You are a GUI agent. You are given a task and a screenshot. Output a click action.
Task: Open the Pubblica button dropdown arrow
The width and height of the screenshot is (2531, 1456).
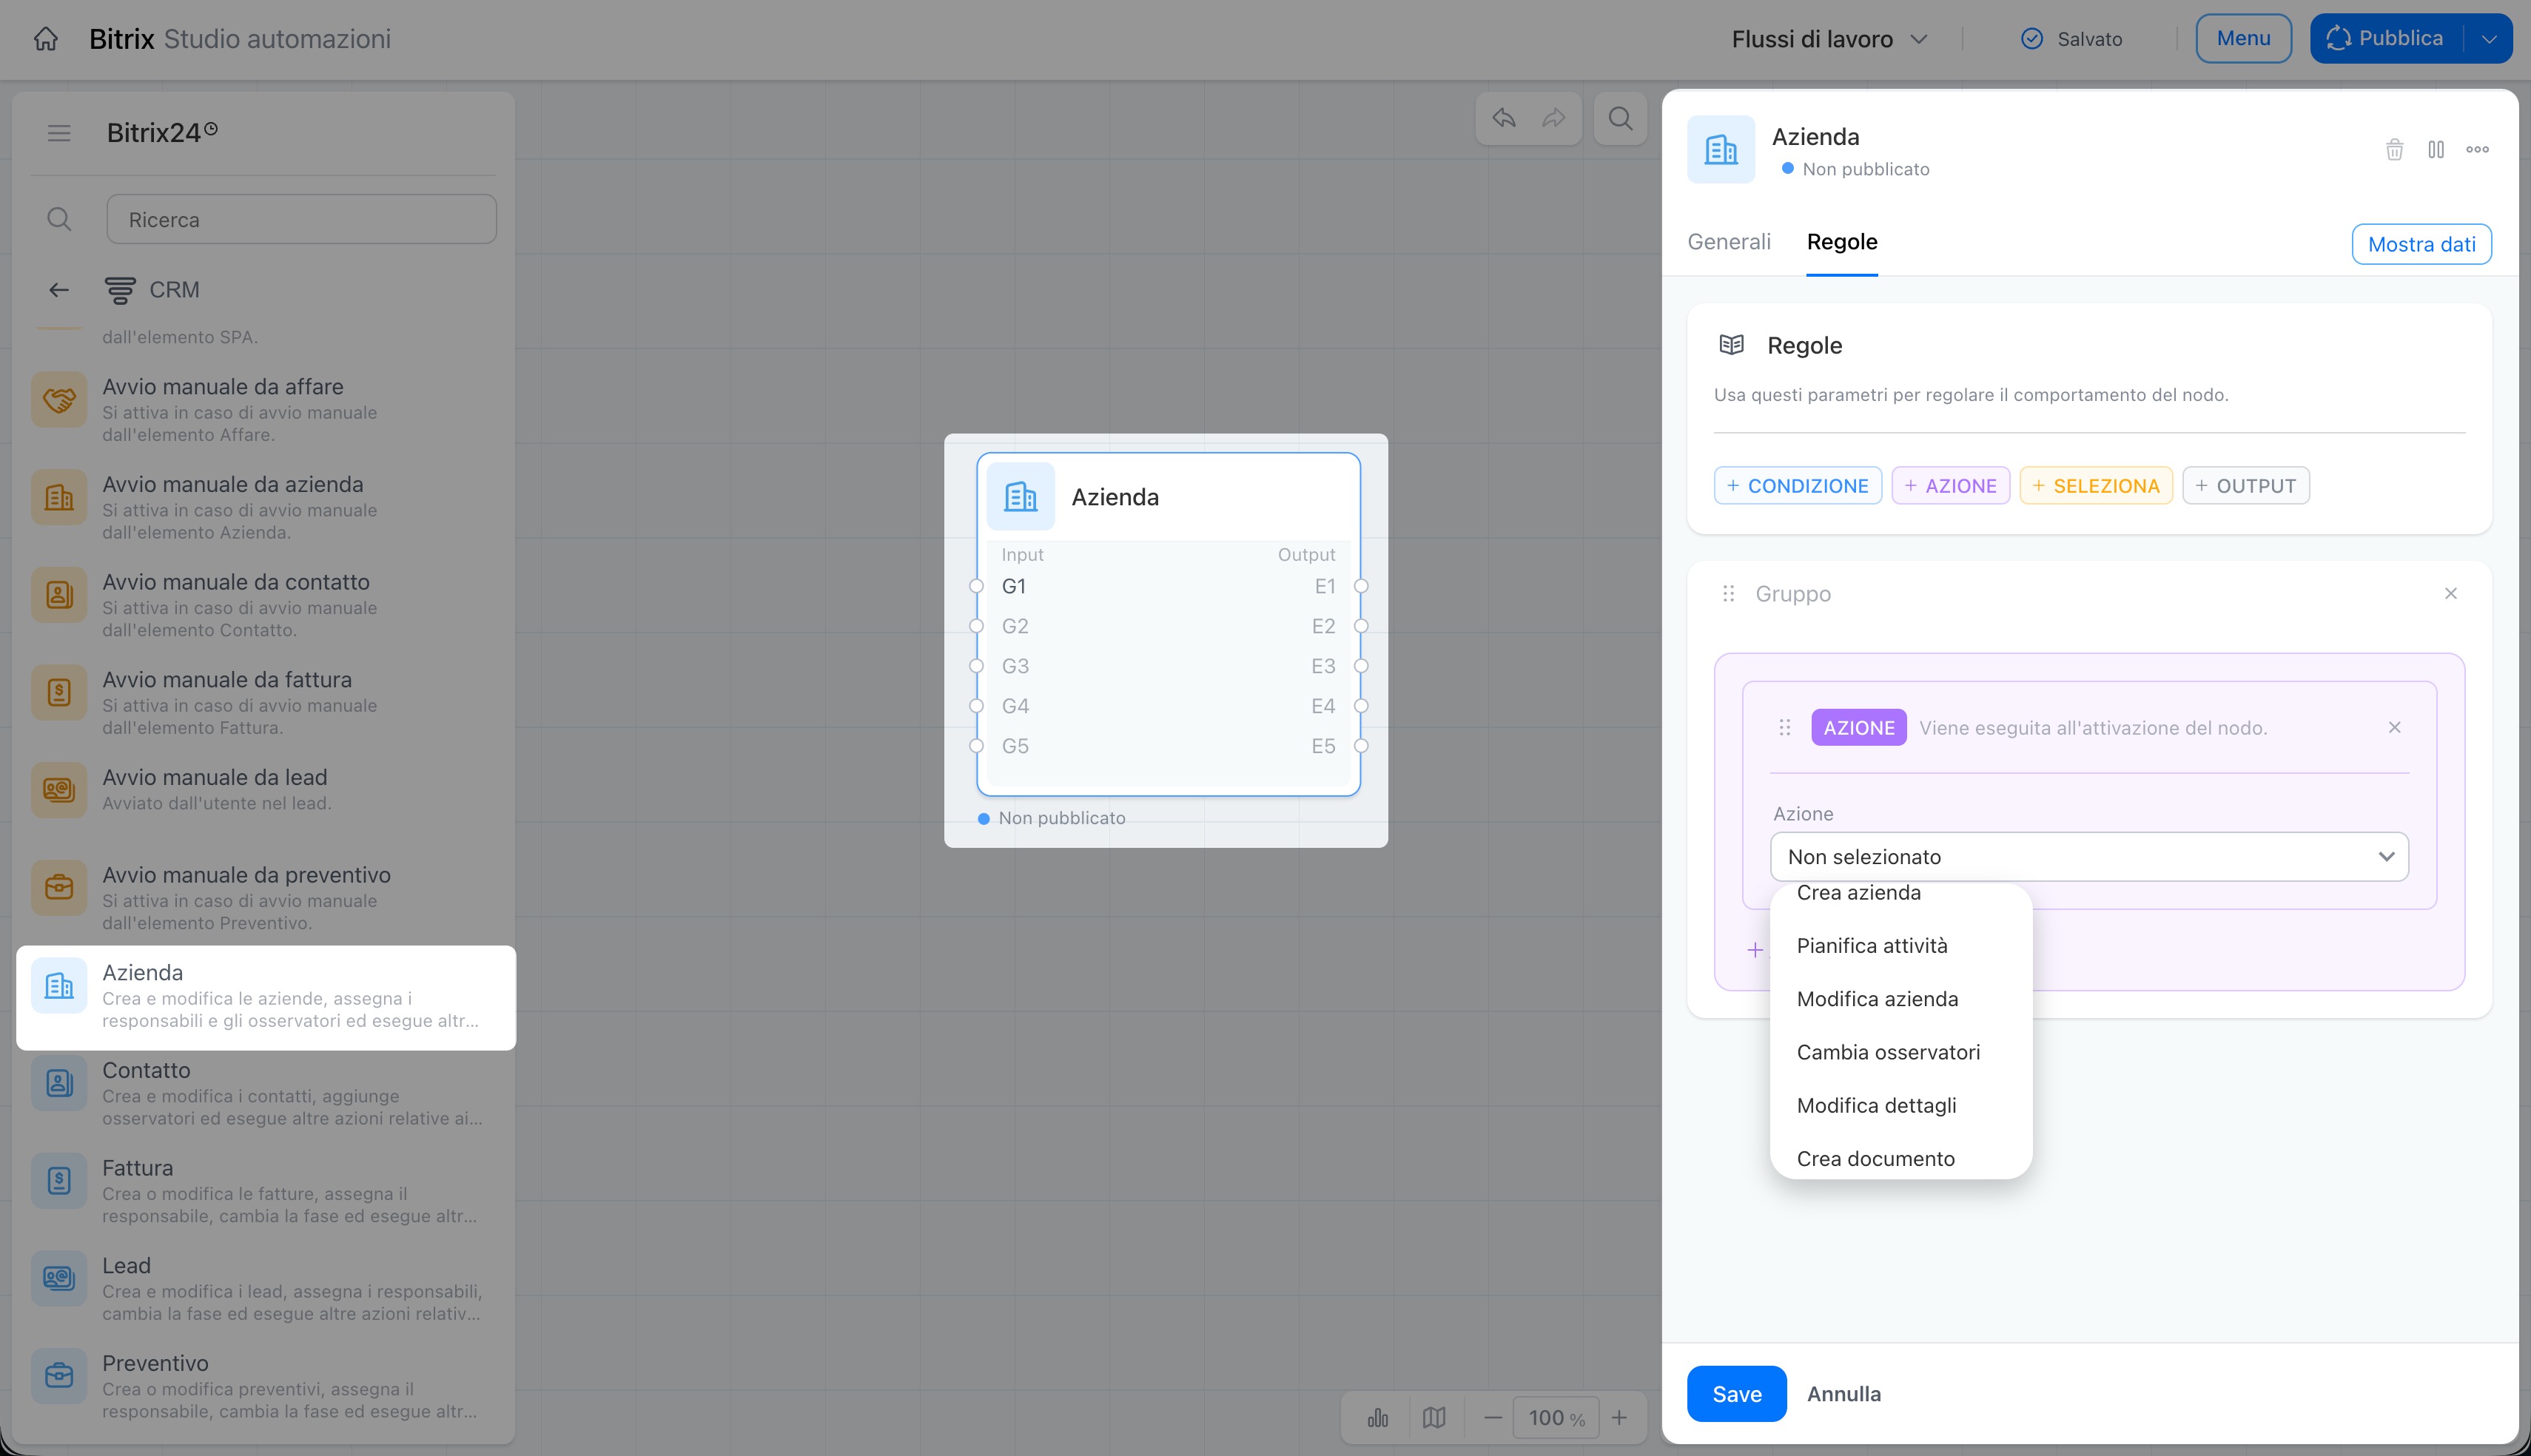(x=2489, y=39)
